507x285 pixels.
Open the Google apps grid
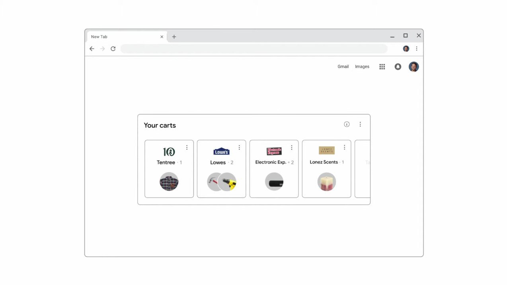[x=382, y=67]
